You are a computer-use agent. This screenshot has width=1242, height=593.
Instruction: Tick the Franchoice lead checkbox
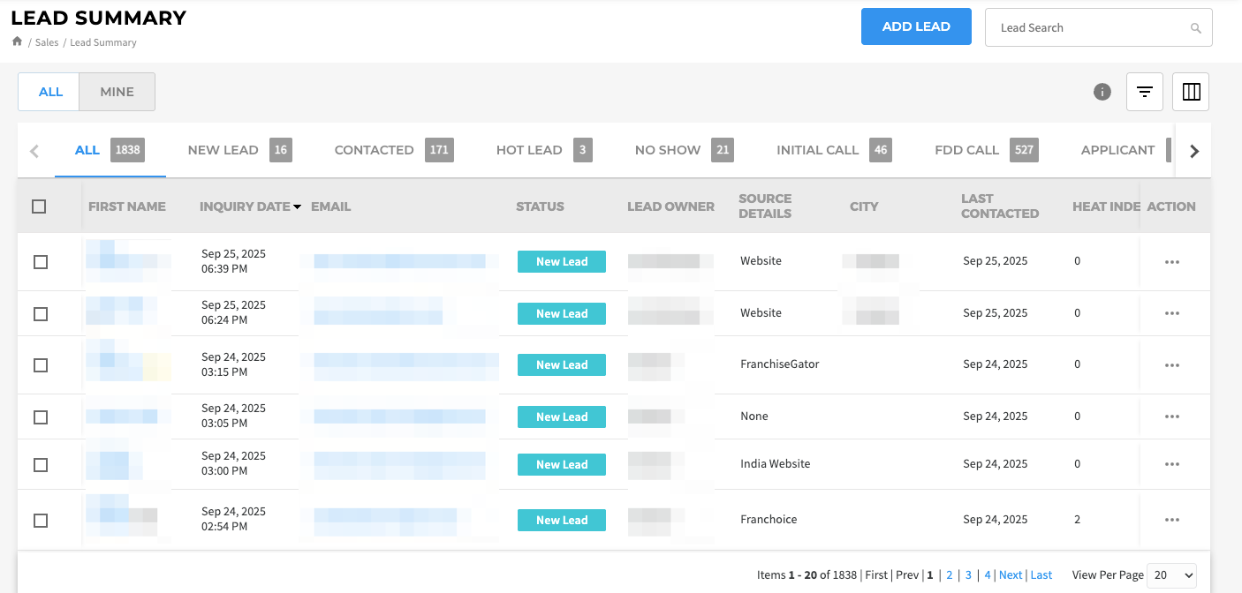(41, 521)
